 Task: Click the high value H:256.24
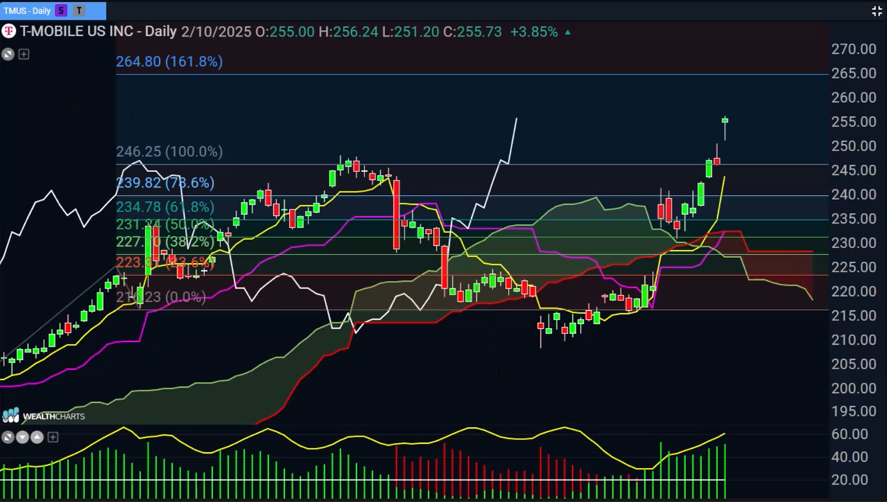pyautogui.click(x=348, y=32)
